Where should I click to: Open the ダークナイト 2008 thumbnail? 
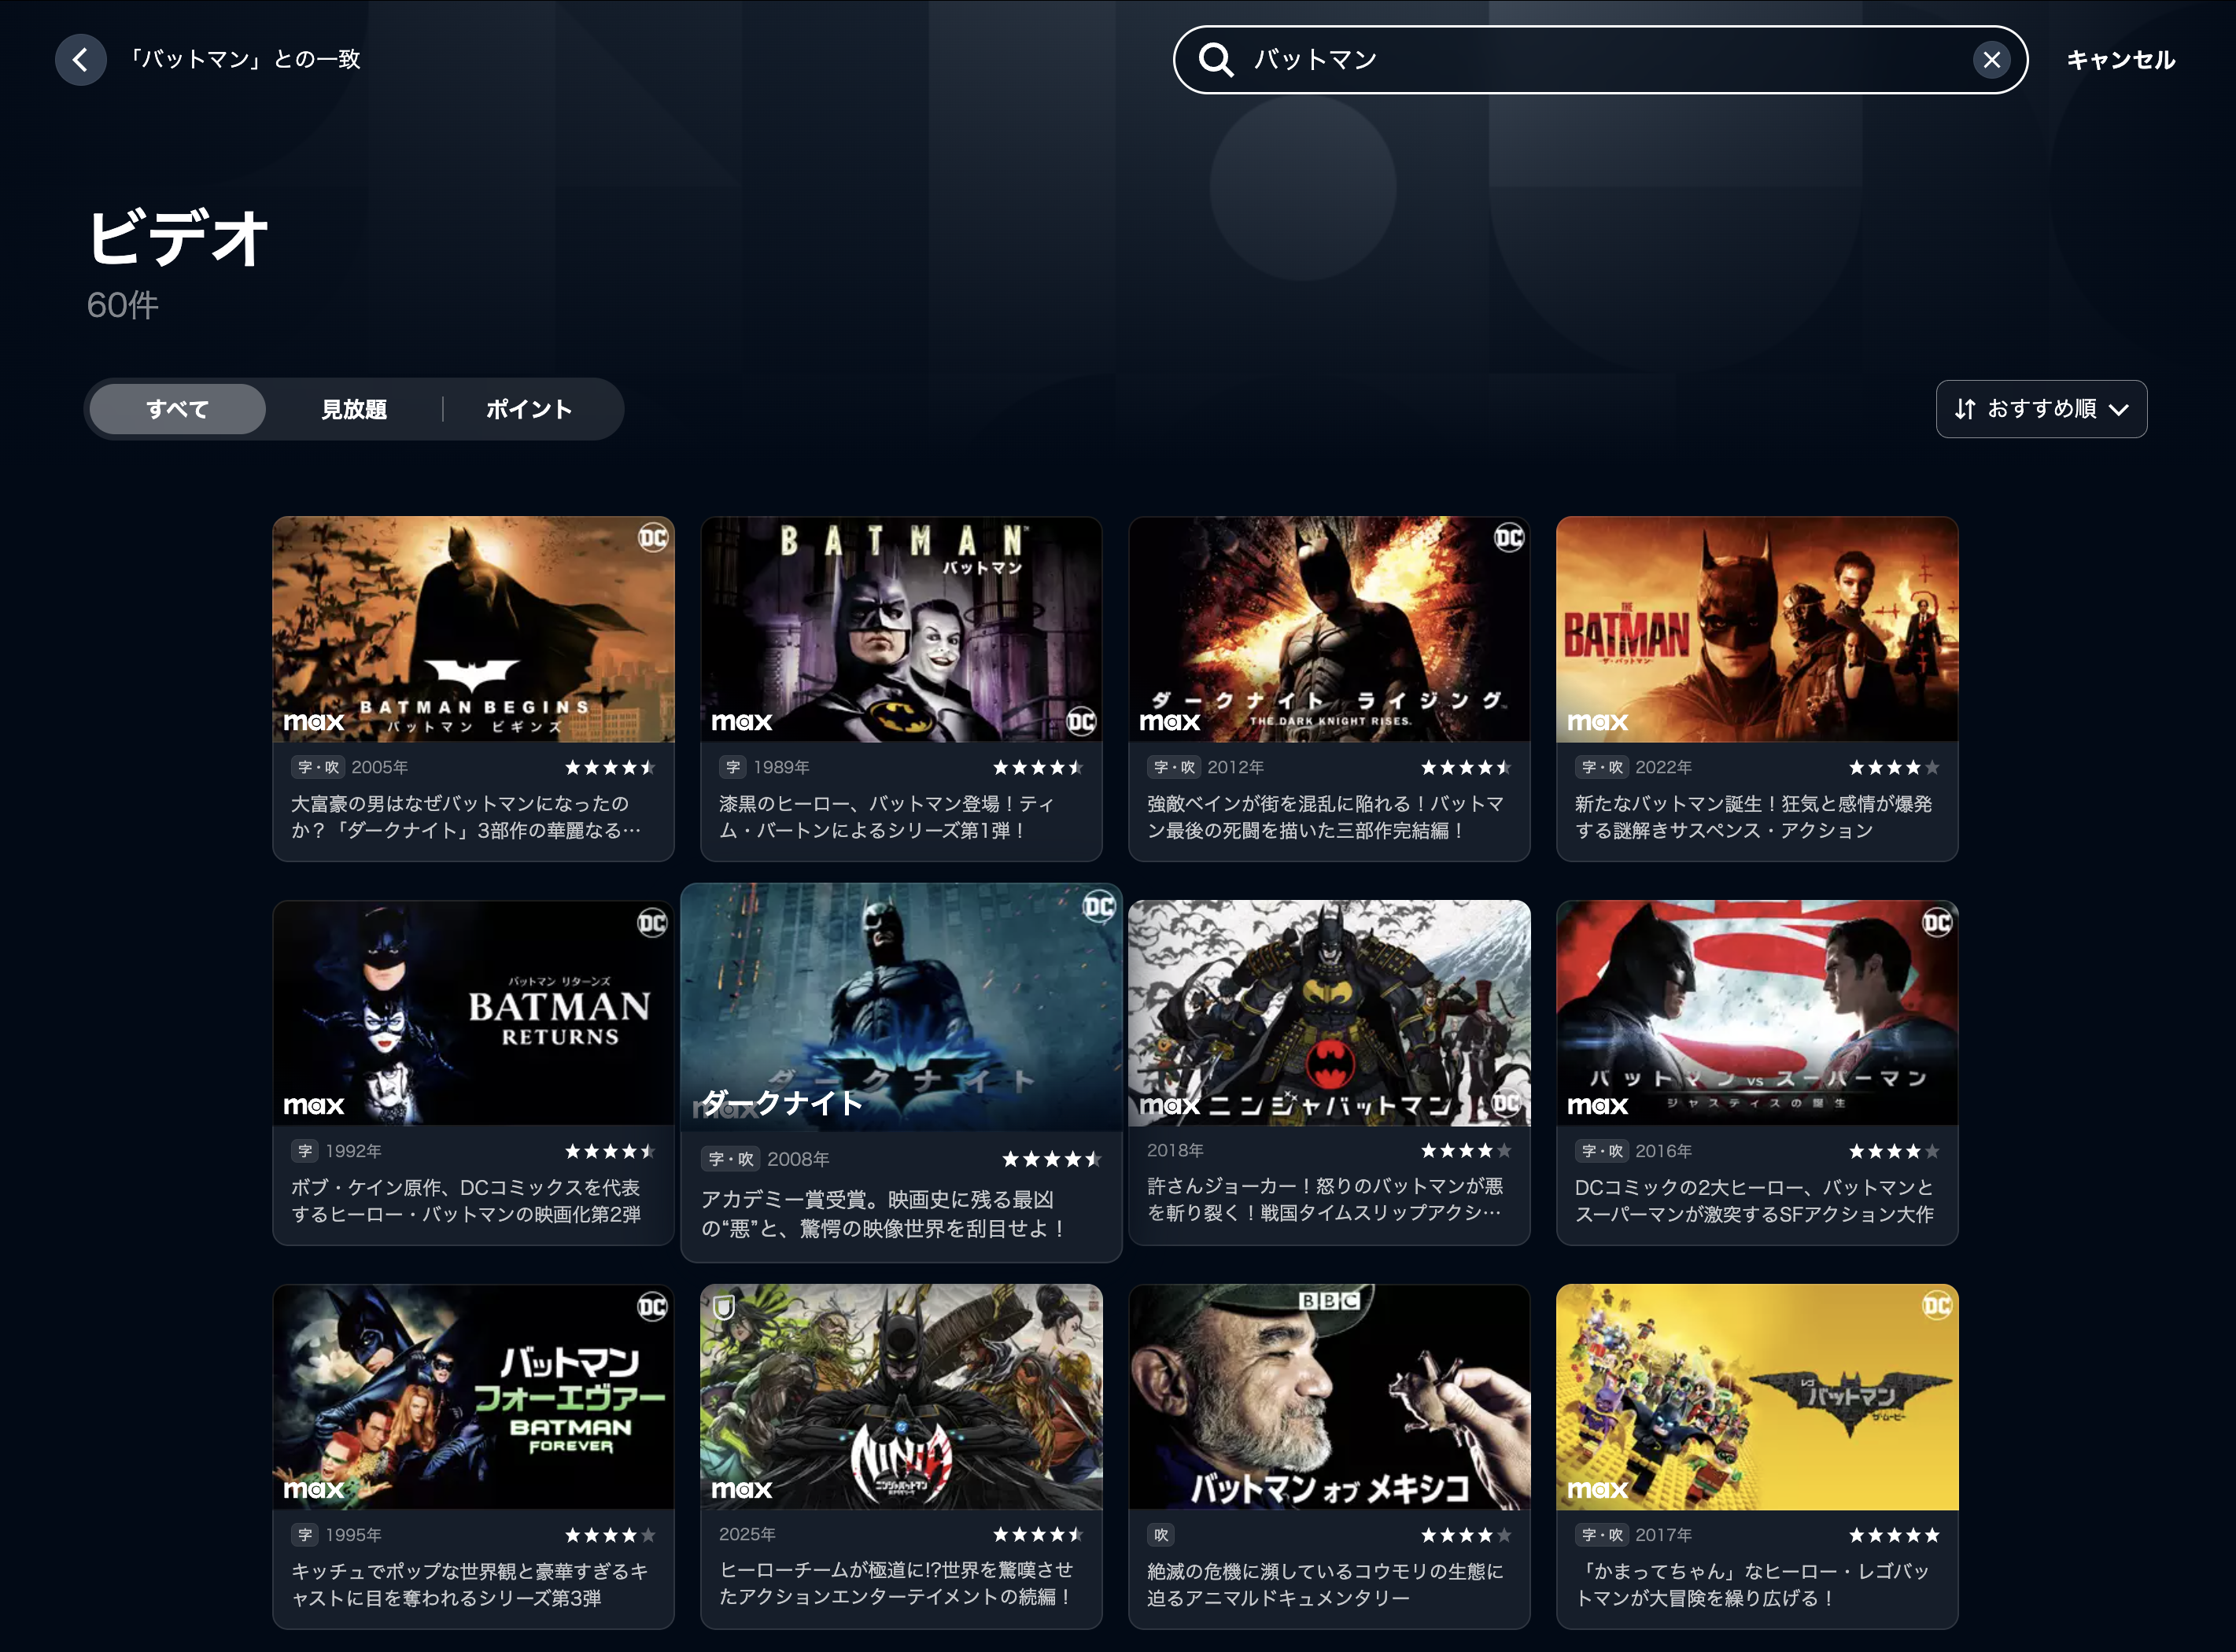(x=901, y=1007)
